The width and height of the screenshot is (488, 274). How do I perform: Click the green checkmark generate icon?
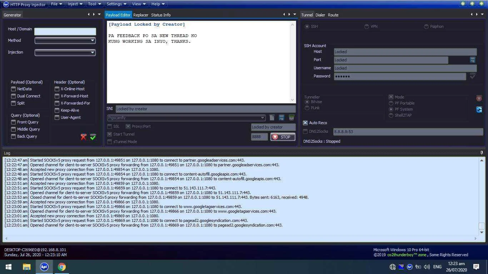93,137
